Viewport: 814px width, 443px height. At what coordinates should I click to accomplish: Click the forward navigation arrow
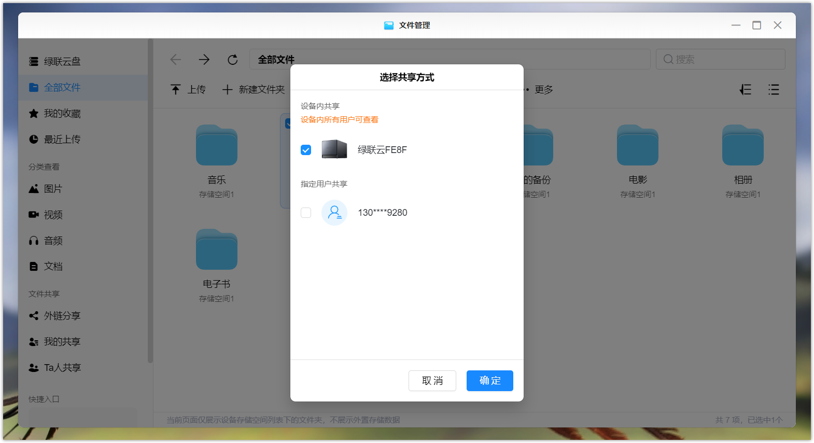[204, 60]
